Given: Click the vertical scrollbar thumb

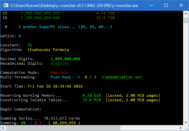Looking at the screenshot, I should tap(186, 20).
